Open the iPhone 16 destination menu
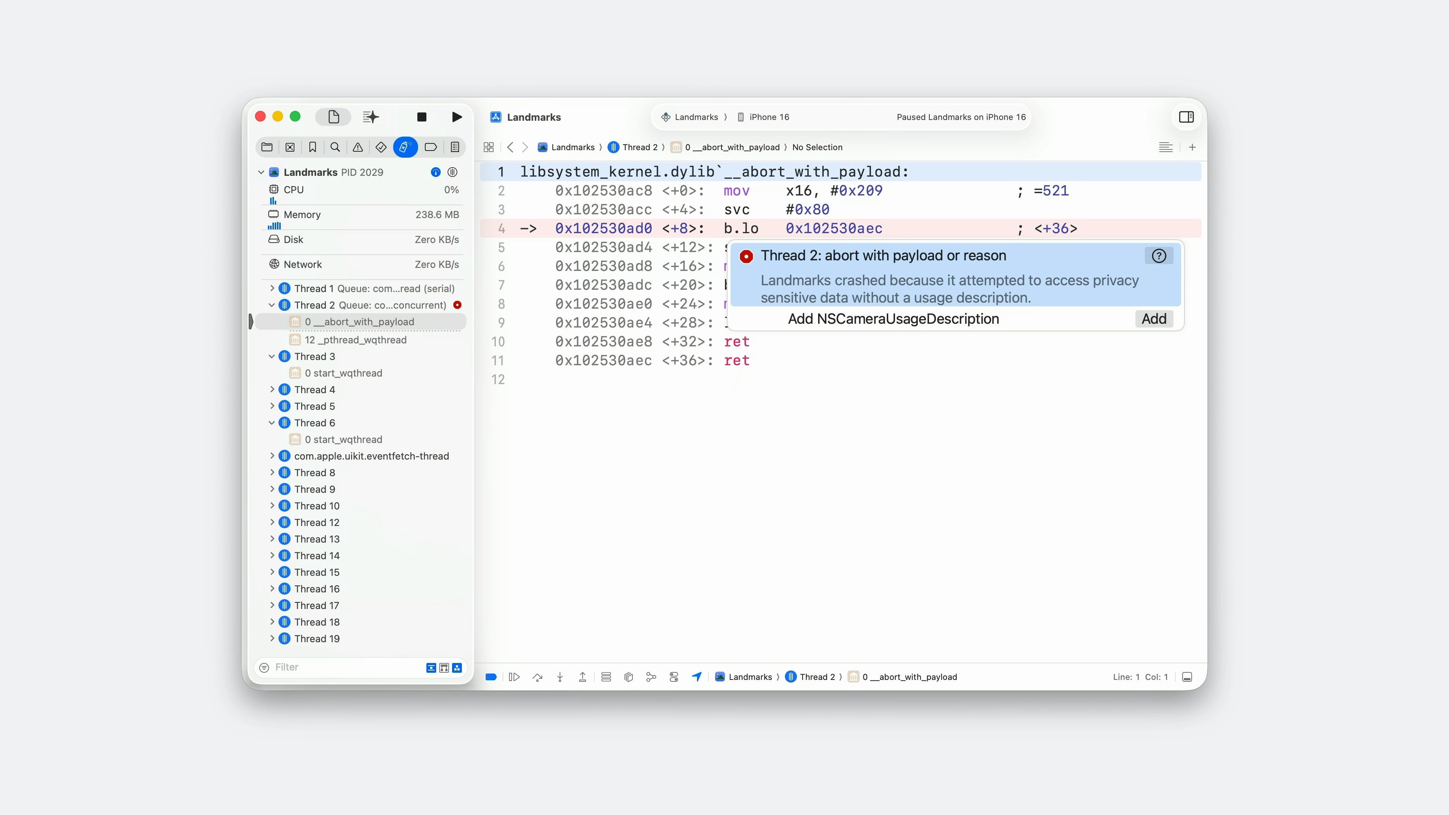Image resolution: width=1449 pixels, height=815 pixels. [769, 117]
